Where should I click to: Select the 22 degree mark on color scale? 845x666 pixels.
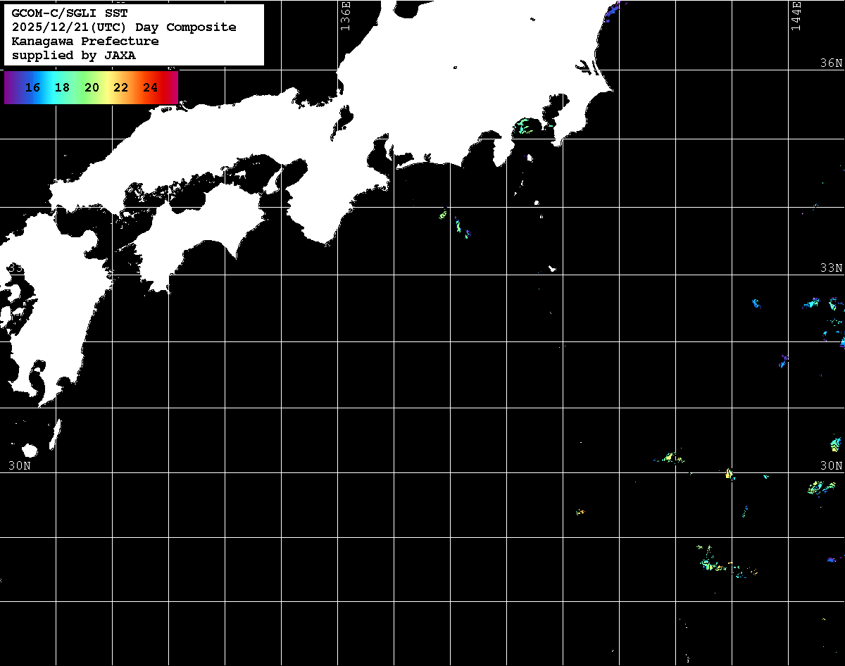(121, 88)
